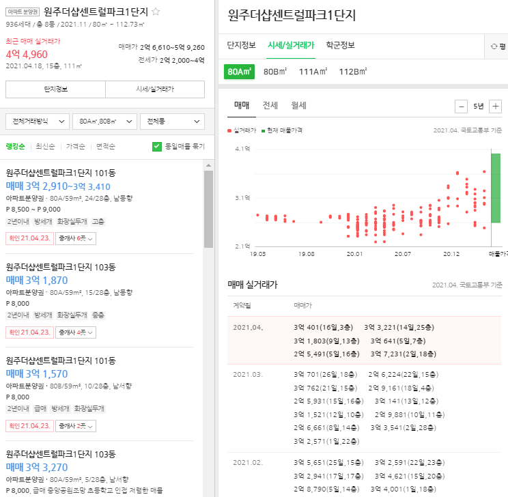Open listing 매매 3억 2,910~3억 3,410
The width and height of the screenshot is (508, 497).
58,186
